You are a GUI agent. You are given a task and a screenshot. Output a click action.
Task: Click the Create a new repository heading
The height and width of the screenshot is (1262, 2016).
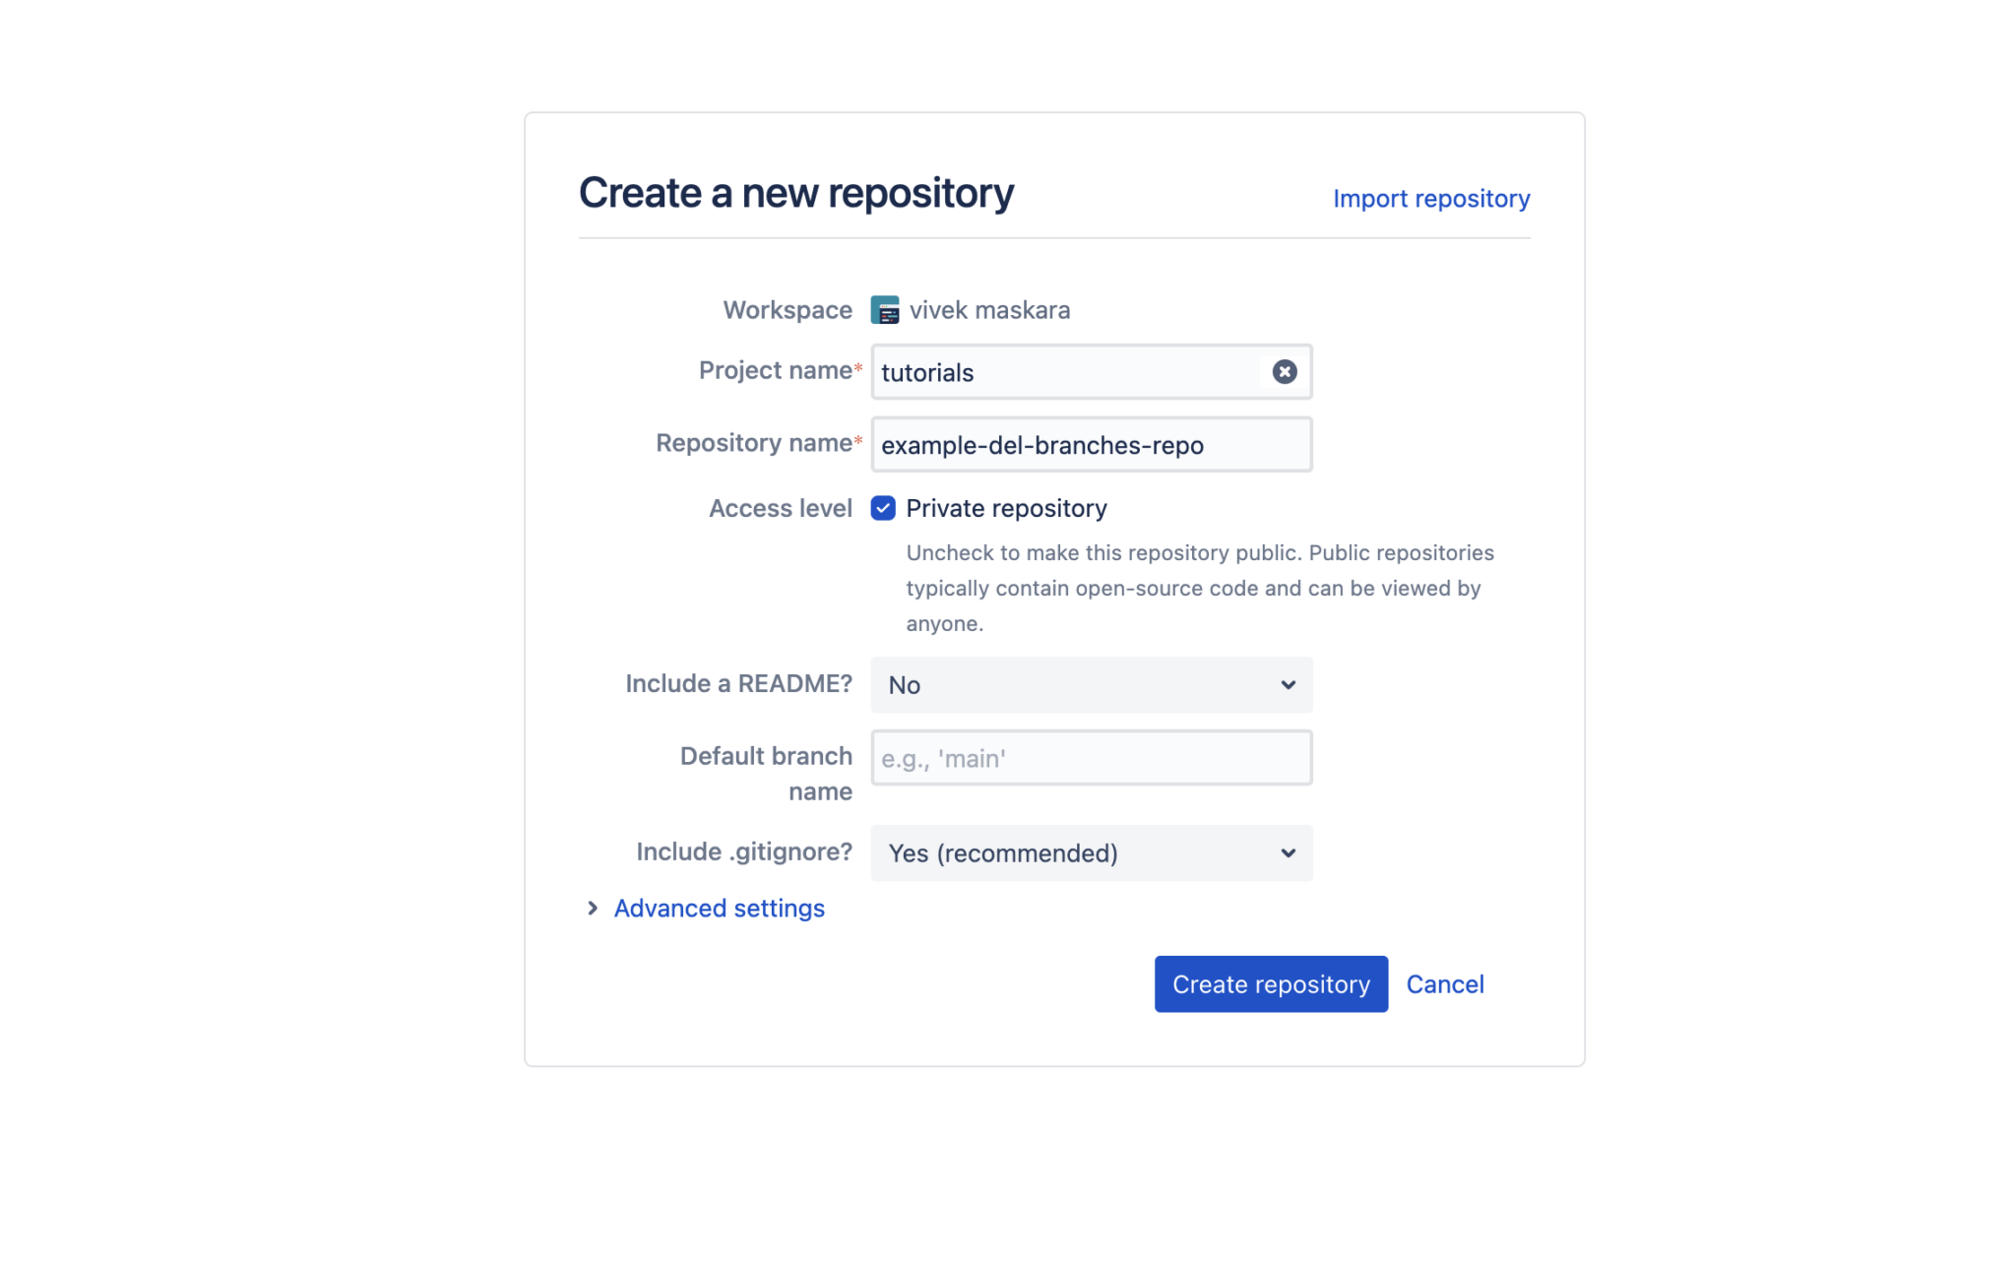[795, 193]
